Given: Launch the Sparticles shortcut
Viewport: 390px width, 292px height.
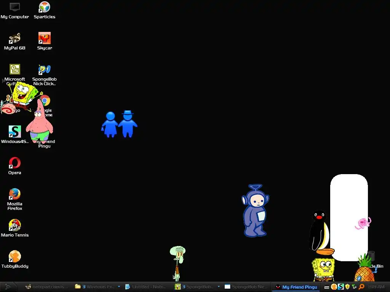Looking at the screenshot, I should [45, 10].
